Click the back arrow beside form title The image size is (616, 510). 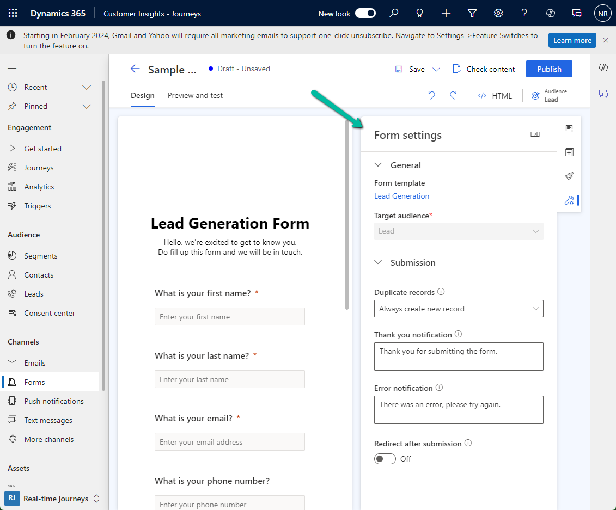pos(135,69)
